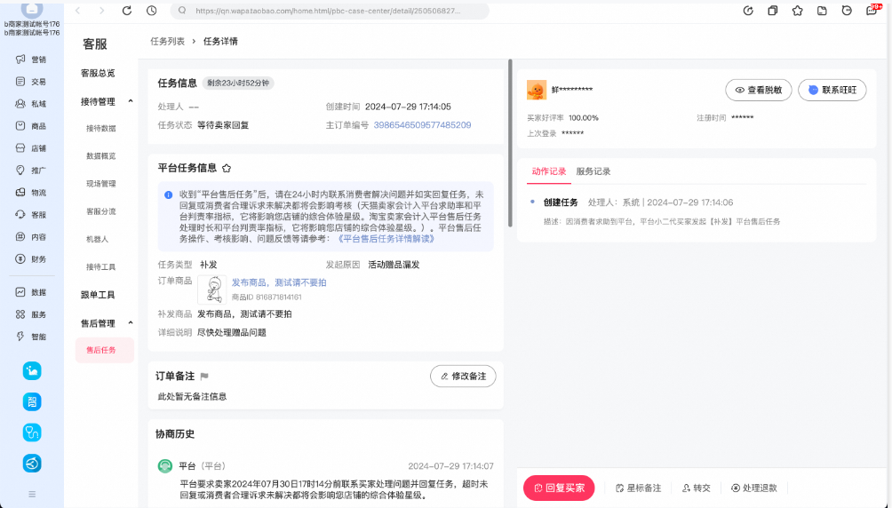Click the 联系旺旺 button

832,90
